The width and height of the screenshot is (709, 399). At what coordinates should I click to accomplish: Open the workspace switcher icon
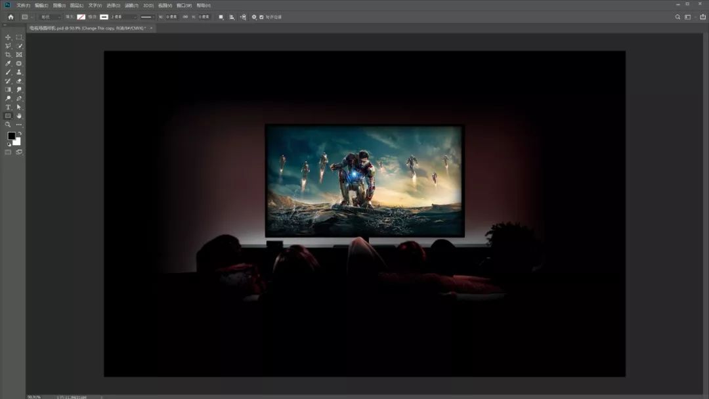pyautogui.click(x=688, y=16)
